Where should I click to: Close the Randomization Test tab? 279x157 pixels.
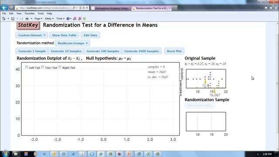click(x=170, y=8)
